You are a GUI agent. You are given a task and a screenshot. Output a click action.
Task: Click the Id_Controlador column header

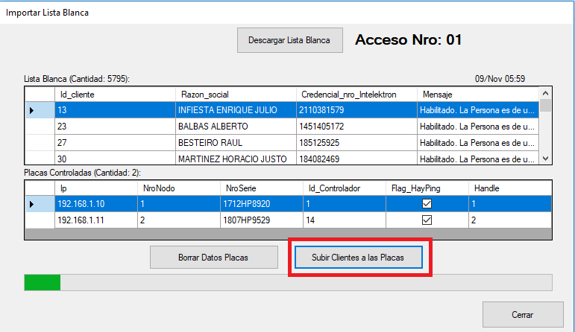coord(343,189)
